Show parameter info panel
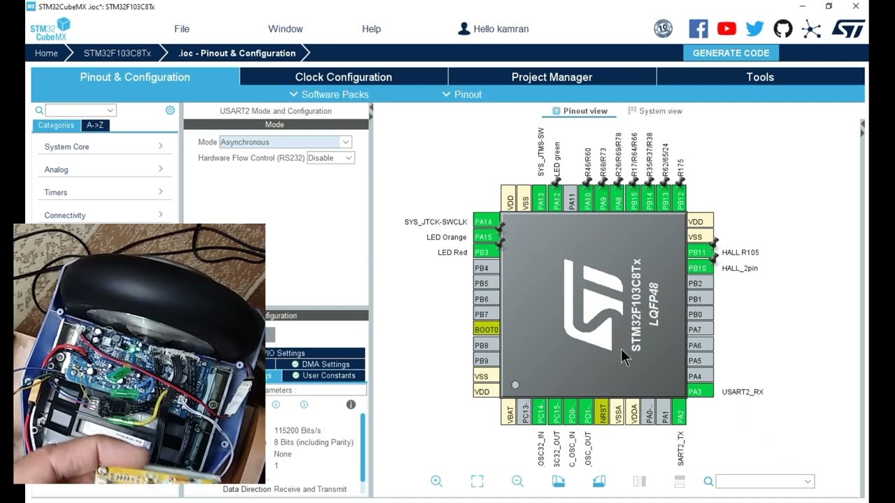The height and width of the screenshot is (503, 895). click(351, 404)
